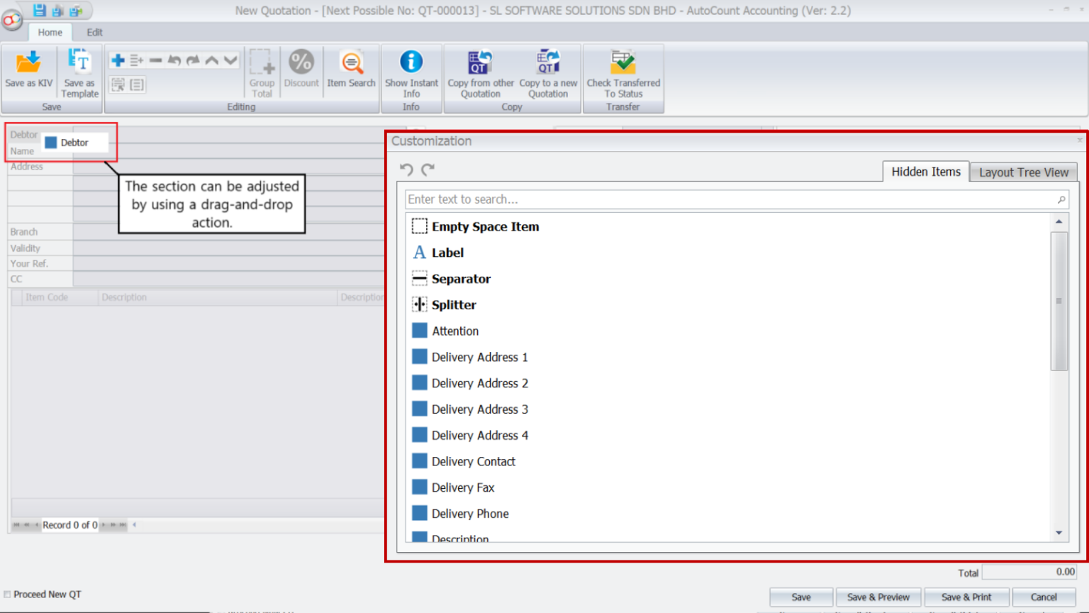Viewport: 1089px width, 613px height.
Task: Click the scroll up arrow in hidden items list
Action: (1059, 222)
